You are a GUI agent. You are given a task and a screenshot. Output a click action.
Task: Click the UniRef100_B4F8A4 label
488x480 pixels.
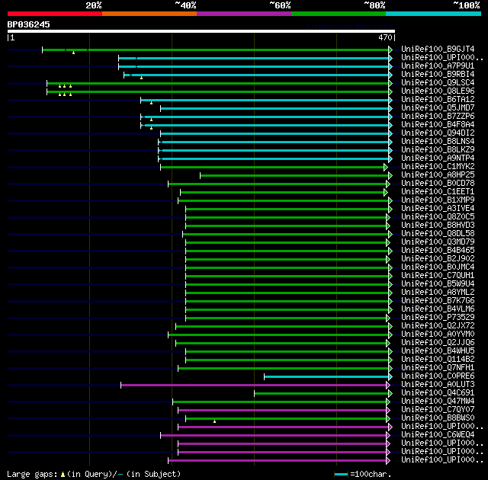click(438, 125)
